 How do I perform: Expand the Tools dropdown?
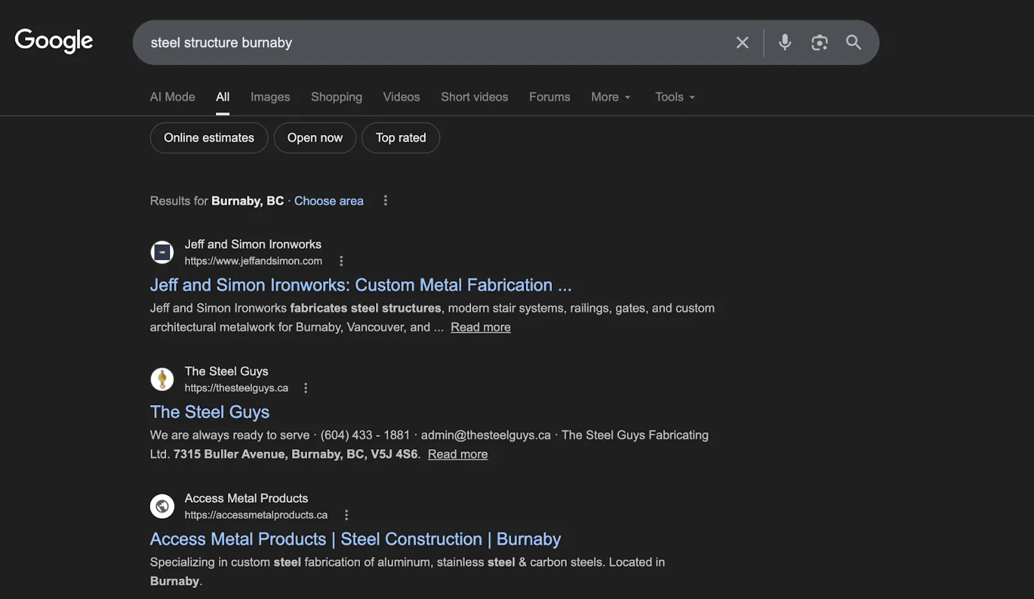pos(675,97)
